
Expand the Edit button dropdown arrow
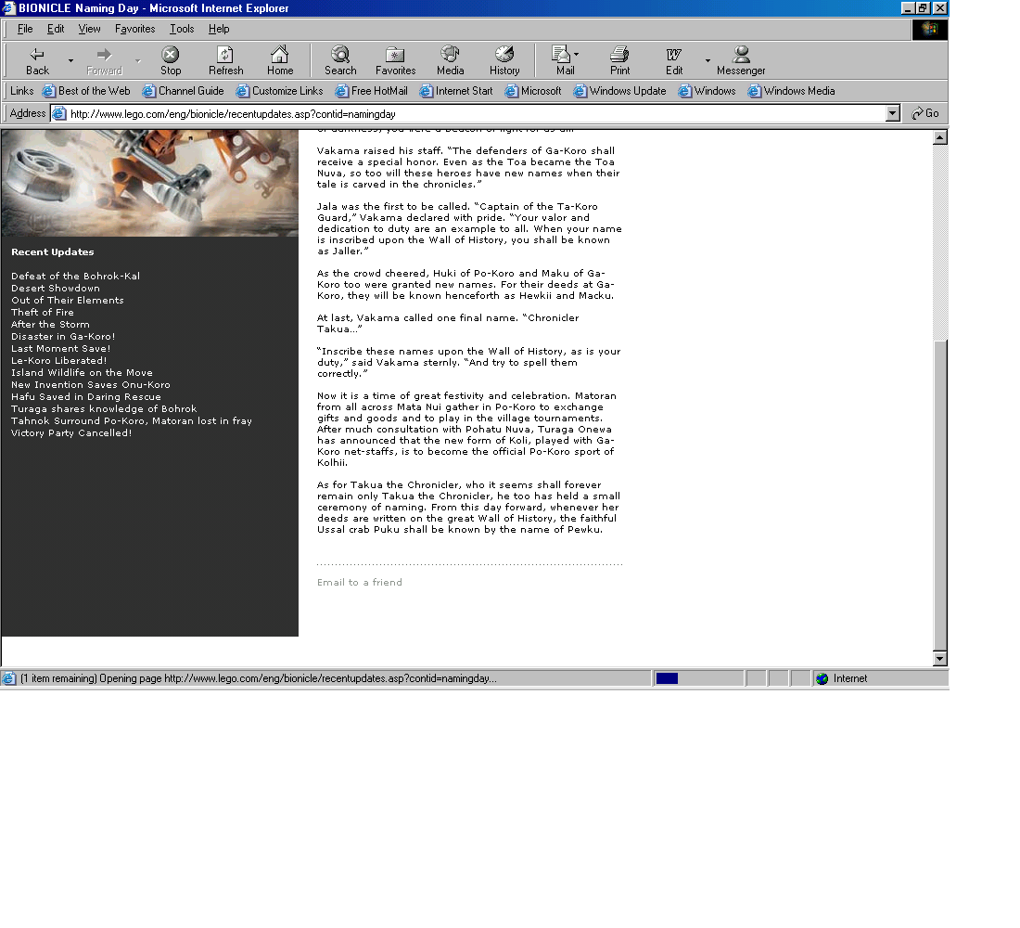(708, 60)
